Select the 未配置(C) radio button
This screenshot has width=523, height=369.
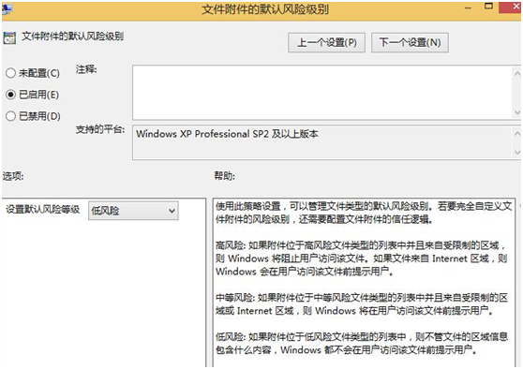(10, 73)
